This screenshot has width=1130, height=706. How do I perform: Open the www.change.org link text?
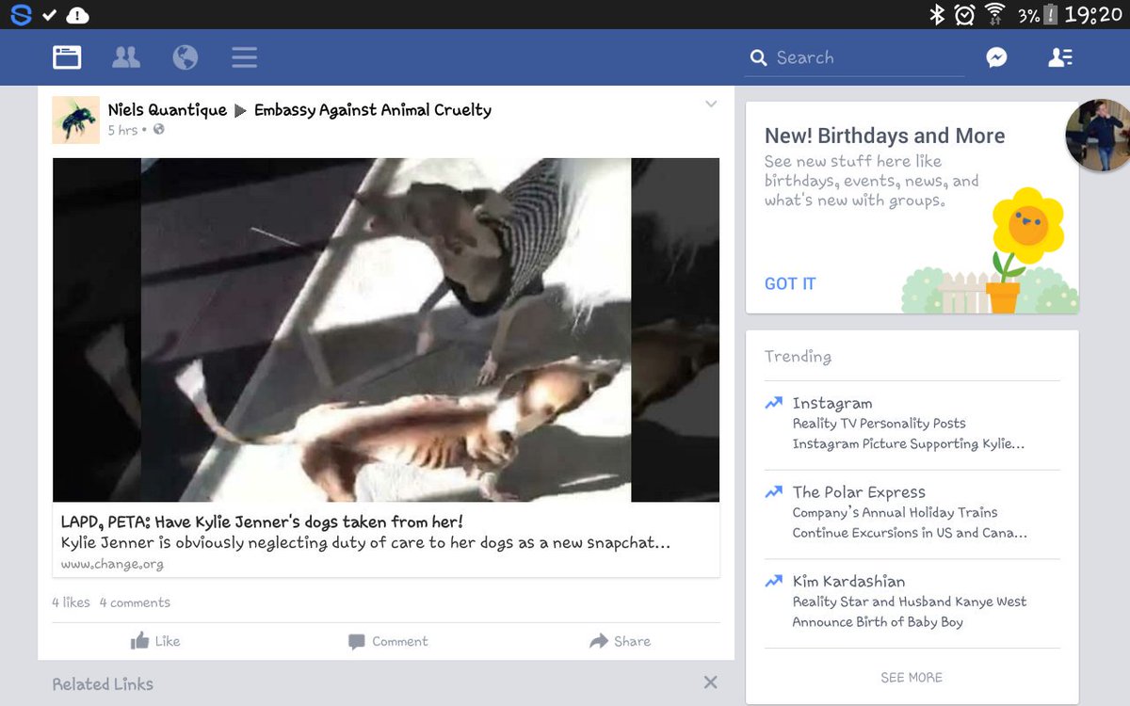pos(112,564)
